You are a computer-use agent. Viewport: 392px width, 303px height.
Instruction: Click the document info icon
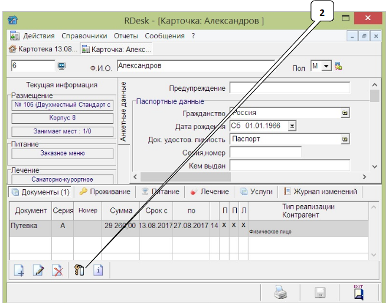point(98,271)
